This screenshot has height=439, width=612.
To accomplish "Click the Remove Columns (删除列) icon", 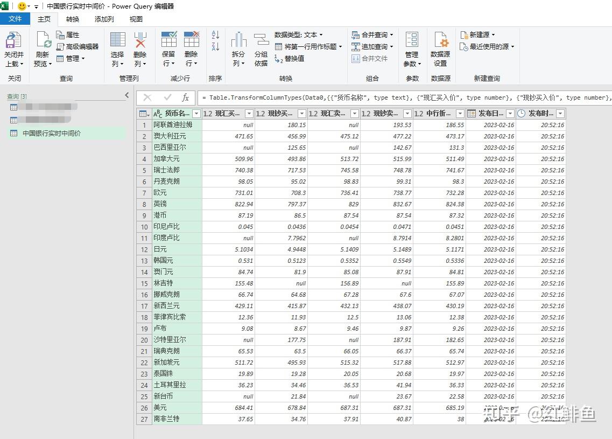I will click(x=140, y=40).
